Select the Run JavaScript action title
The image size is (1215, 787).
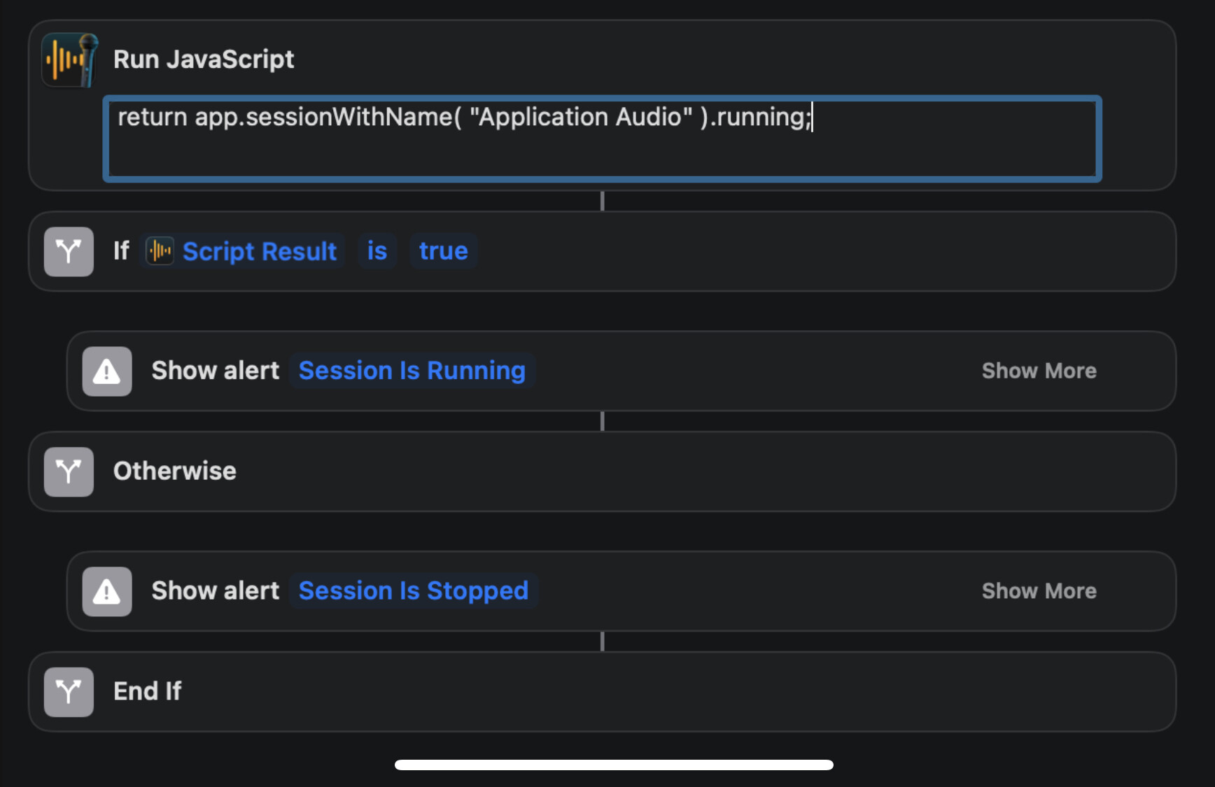point(204,59)
